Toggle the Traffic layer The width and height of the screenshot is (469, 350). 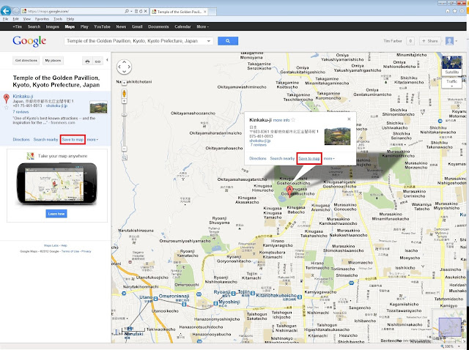click(x=451, y=83)
